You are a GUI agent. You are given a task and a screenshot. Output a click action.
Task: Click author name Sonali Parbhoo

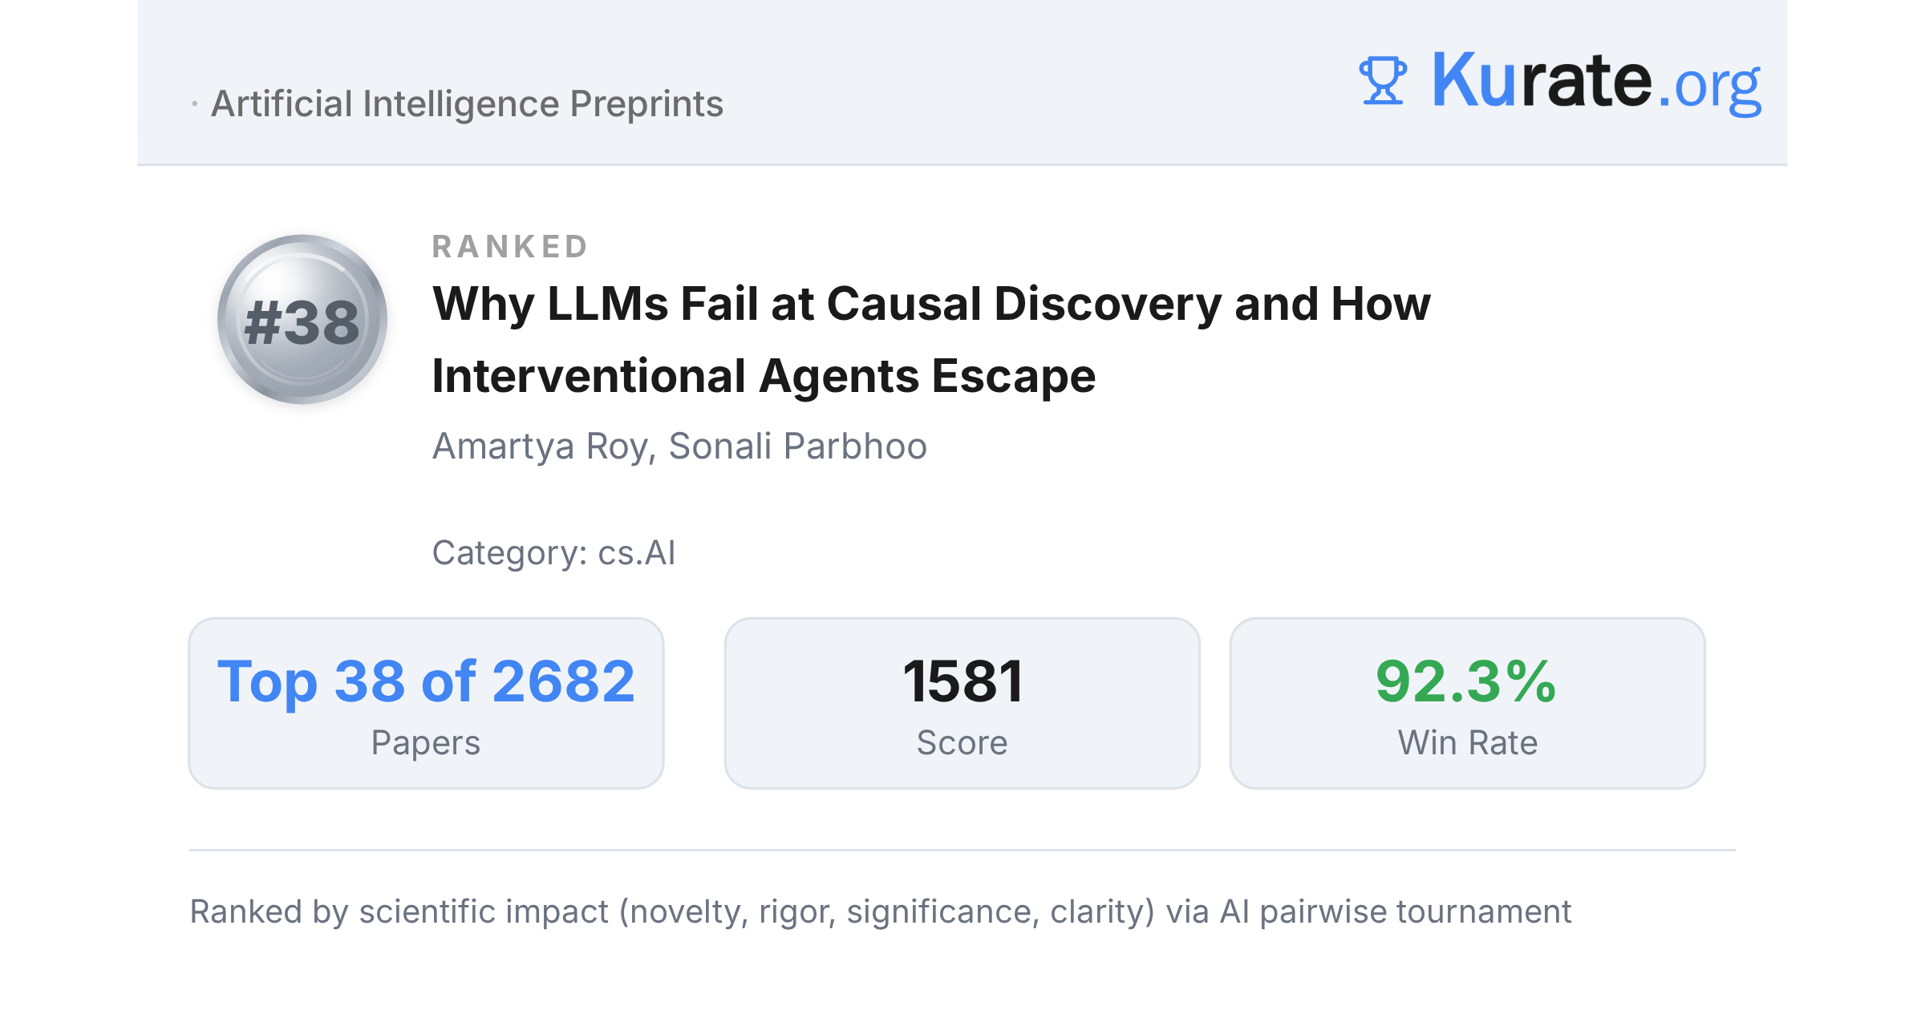(x=798, y=446)
